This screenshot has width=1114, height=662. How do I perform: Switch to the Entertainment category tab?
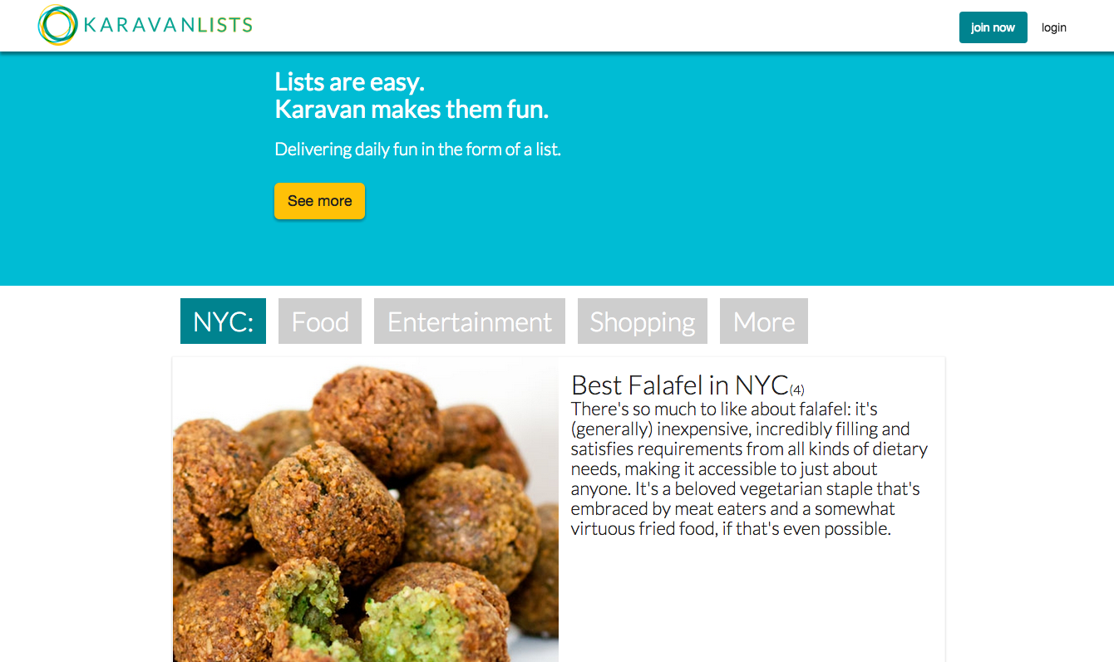[x=470, y=321]
